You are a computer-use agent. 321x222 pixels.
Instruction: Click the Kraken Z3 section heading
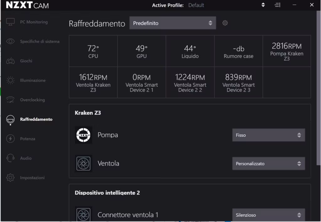88,113
